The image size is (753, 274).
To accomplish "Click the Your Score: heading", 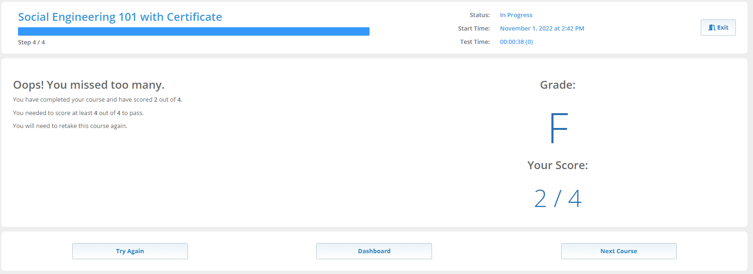I will 557,165.
